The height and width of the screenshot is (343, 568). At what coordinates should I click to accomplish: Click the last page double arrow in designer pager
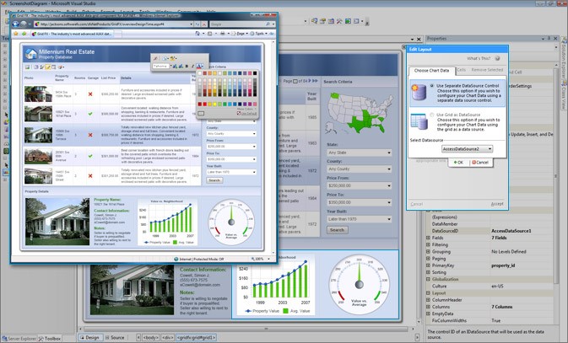315,81
